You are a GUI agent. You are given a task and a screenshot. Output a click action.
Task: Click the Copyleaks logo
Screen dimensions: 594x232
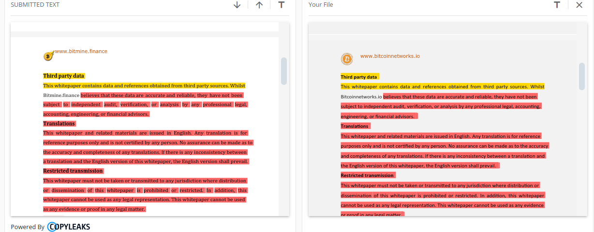click(x=69, y=227)
